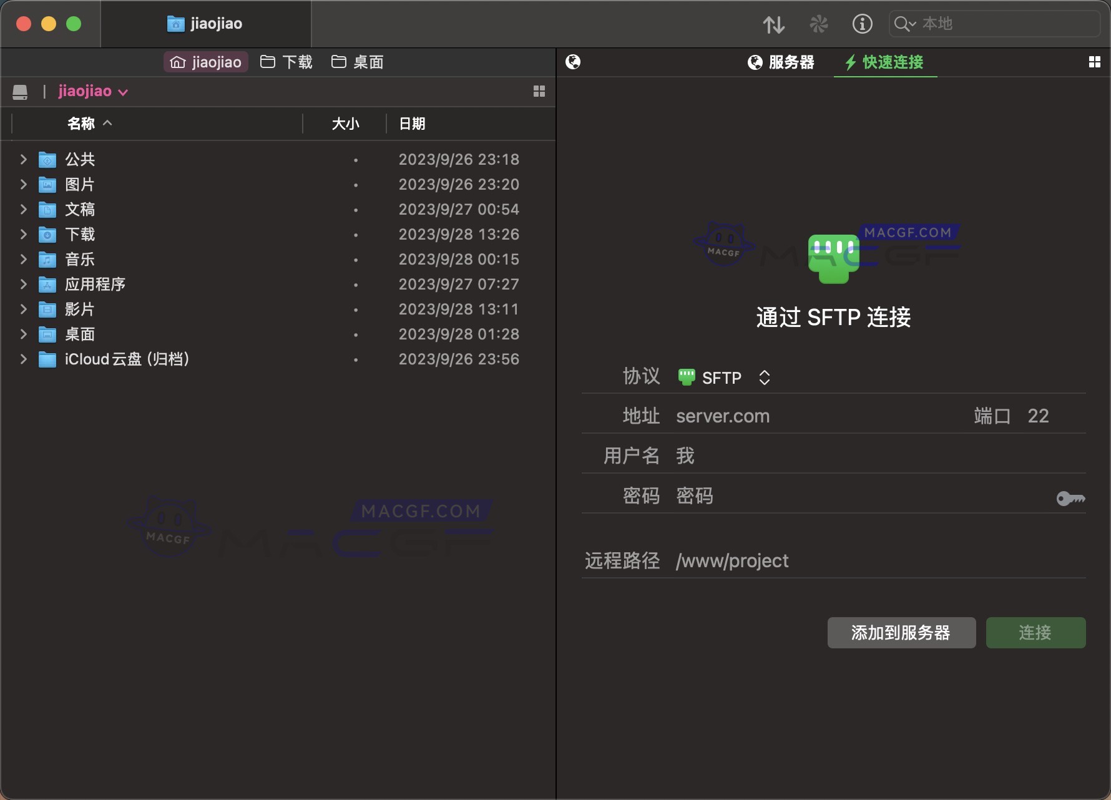The image size is (1111, 800).
Task: Click the activity spinner icon in the toolbar
Action: pos(818,24)
